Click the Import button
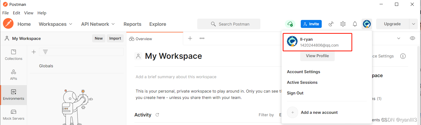This screenshot has width=421, height=125. [115, 38]
